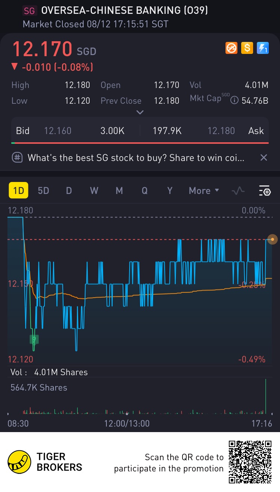Screen dimensions: 280x492
Task: Open the 'What's the best SG stock' link
Action: (x=136, y=158)
